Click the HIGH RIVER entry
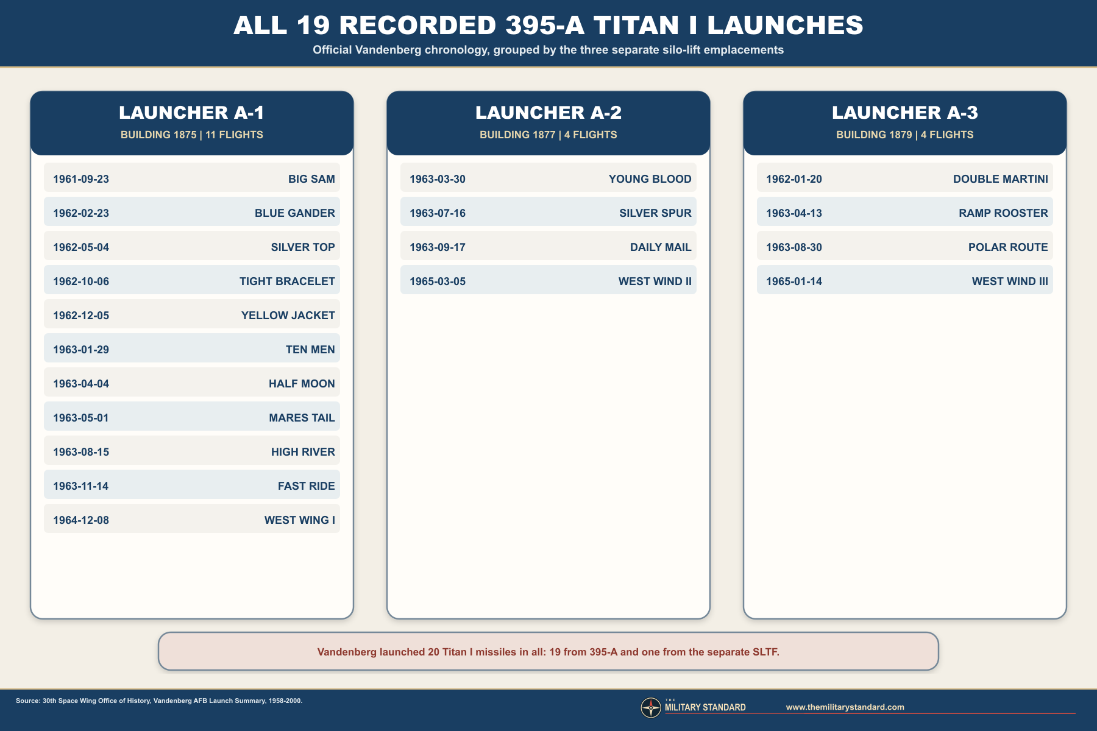 (192, 450)
